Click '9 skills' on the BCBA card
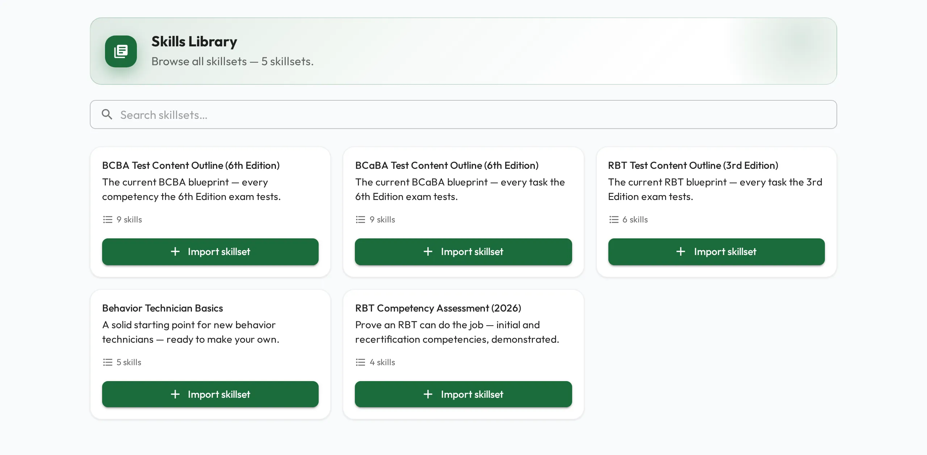927x455 pixels. pyautogui.click(x=129, y=220)
